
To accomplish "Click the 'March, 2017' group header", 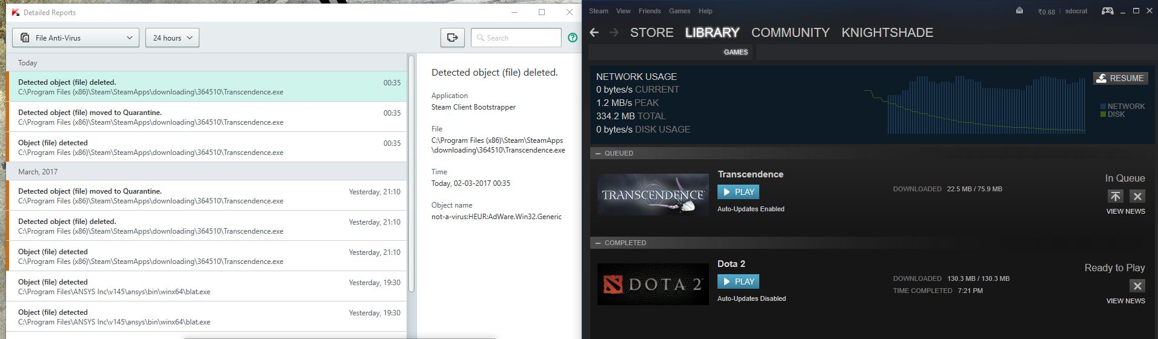I will click(x=207, y=171).
